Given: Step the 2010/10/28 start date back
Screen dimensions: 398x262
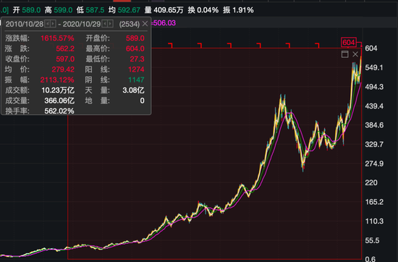Looking at the screenshot, I should 48,24.
